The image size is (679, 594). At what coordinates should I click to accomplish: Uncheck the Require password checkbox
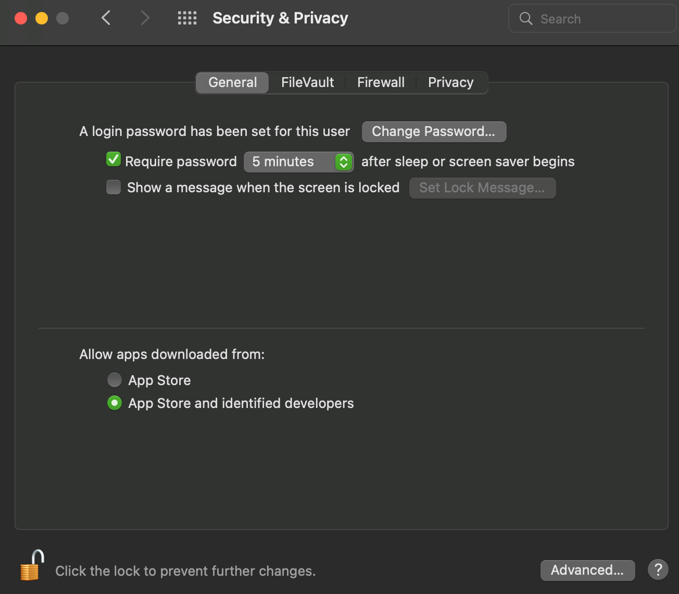click(113, 159)
